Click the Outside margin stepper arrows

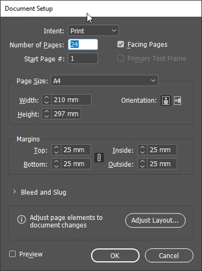click(142, 164)
